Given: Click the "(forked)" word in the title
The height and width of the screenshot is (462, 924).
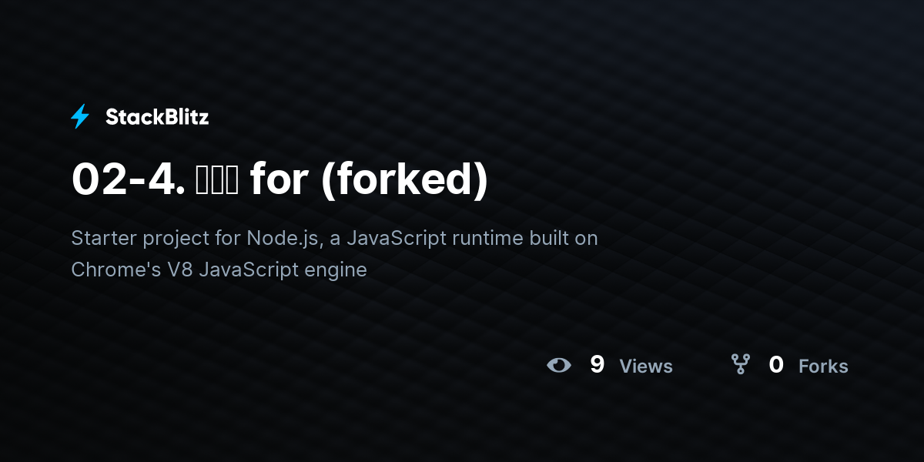Looking at the screenshot, I should tap(403, 179).
